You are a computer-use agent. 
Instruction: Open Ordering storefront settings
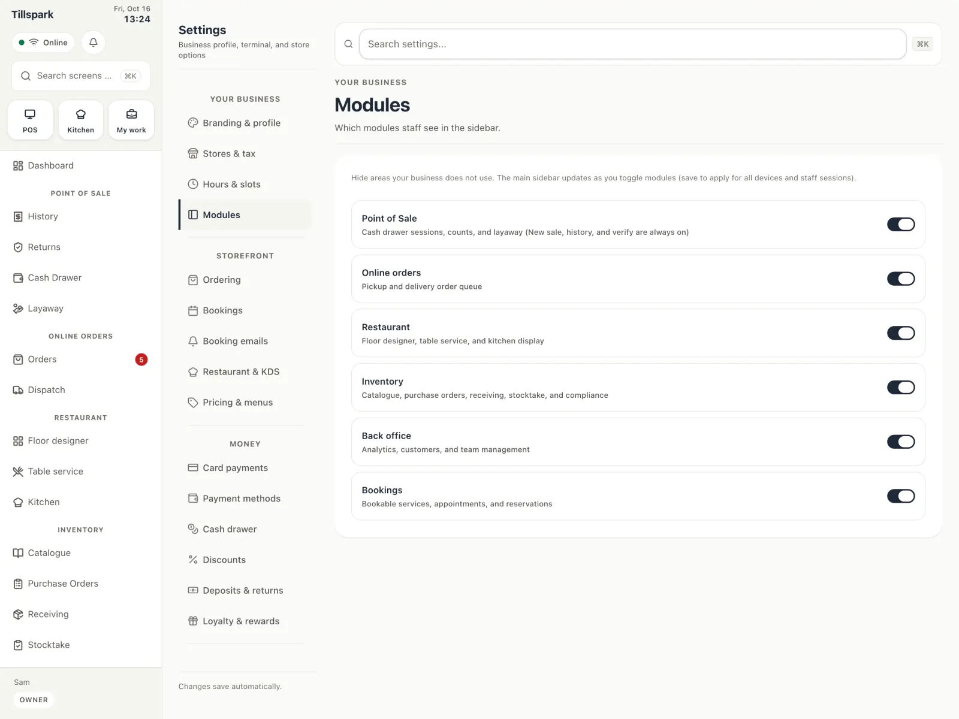[x=245, y=280]
